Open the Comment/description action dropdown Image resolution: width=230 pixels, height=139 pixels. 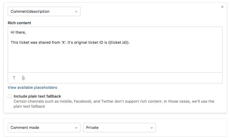[44, 11]
